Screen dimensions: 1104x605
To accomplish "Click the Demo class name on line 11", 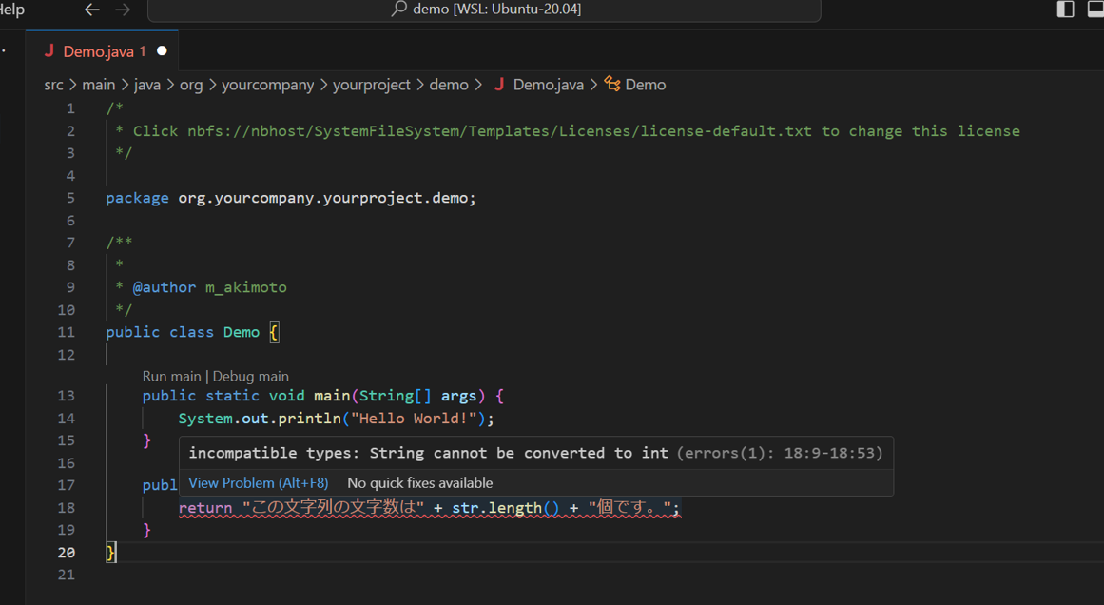I will 242,332.
